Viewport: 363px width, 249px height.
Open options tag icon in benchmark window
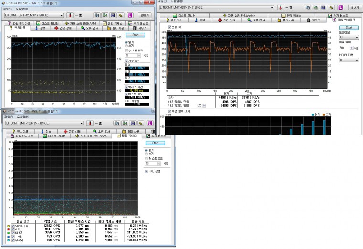pos(121,15)
